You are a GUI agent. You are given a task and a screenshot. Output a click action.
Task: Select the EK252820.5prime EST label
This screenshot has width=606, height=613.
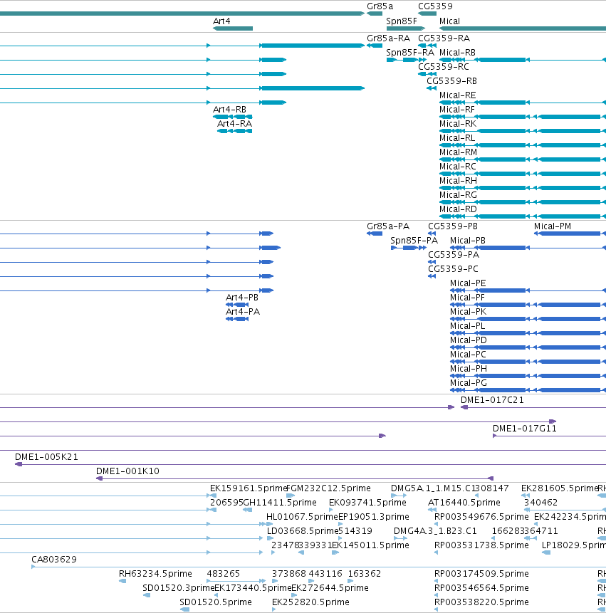click(310, 602)
